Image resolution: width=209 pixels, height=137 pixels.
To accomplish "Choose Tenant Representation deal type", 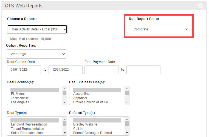I will 27,129.
